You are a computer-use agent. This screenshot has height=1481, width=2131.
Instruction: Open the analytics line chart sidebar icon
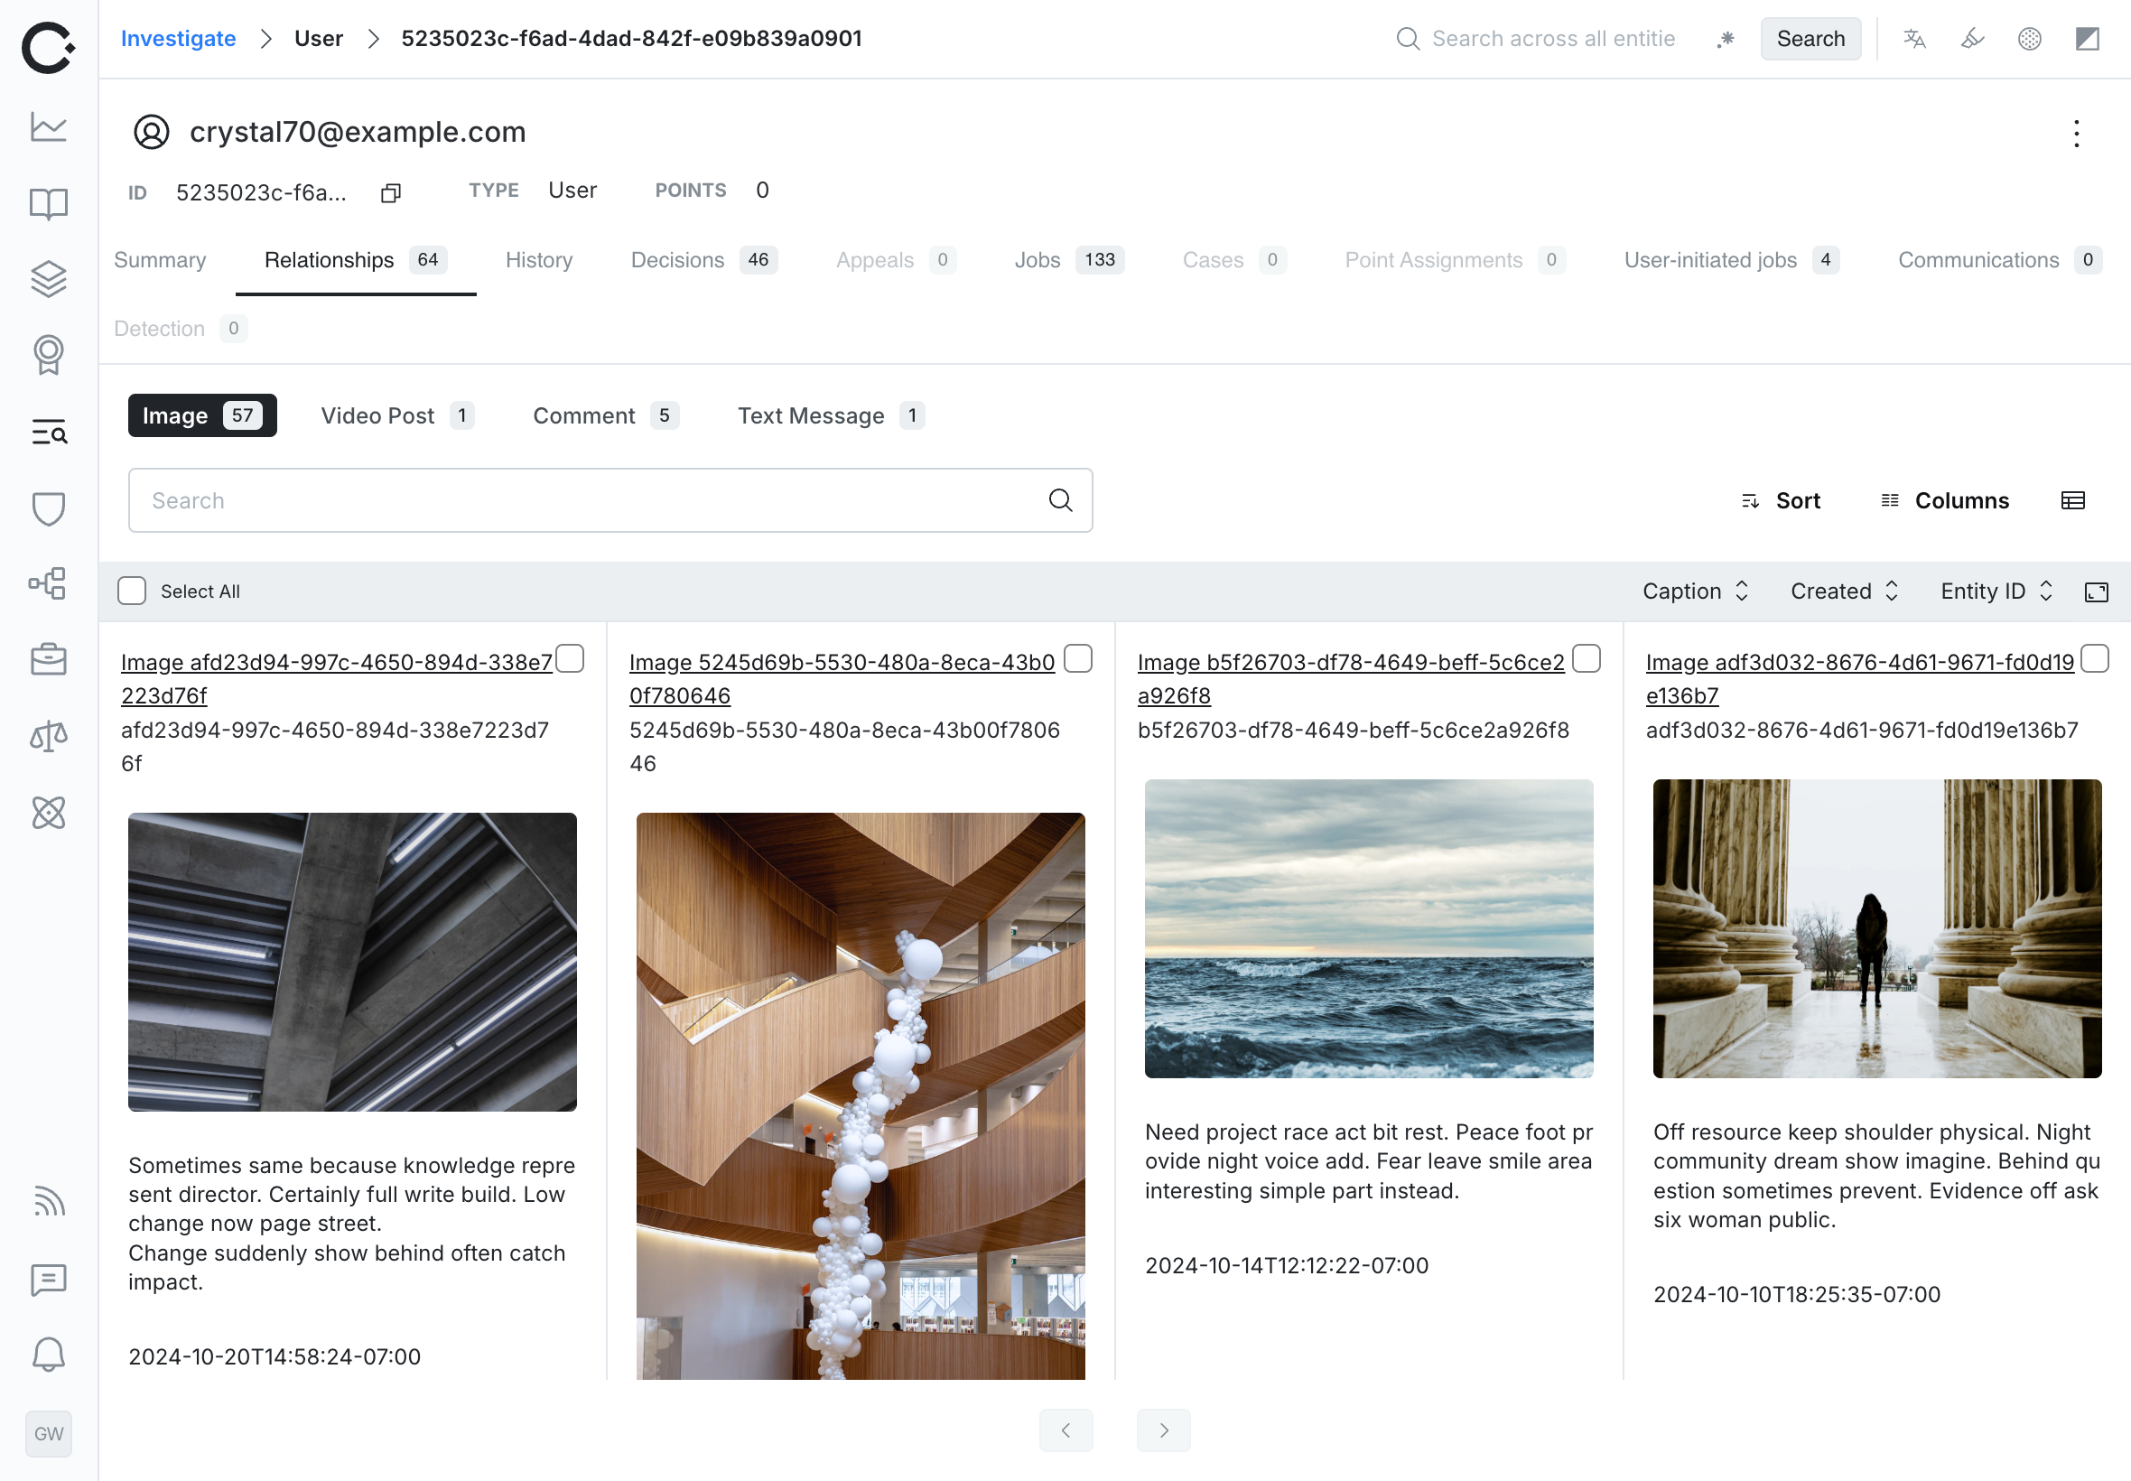pos(48,128)
